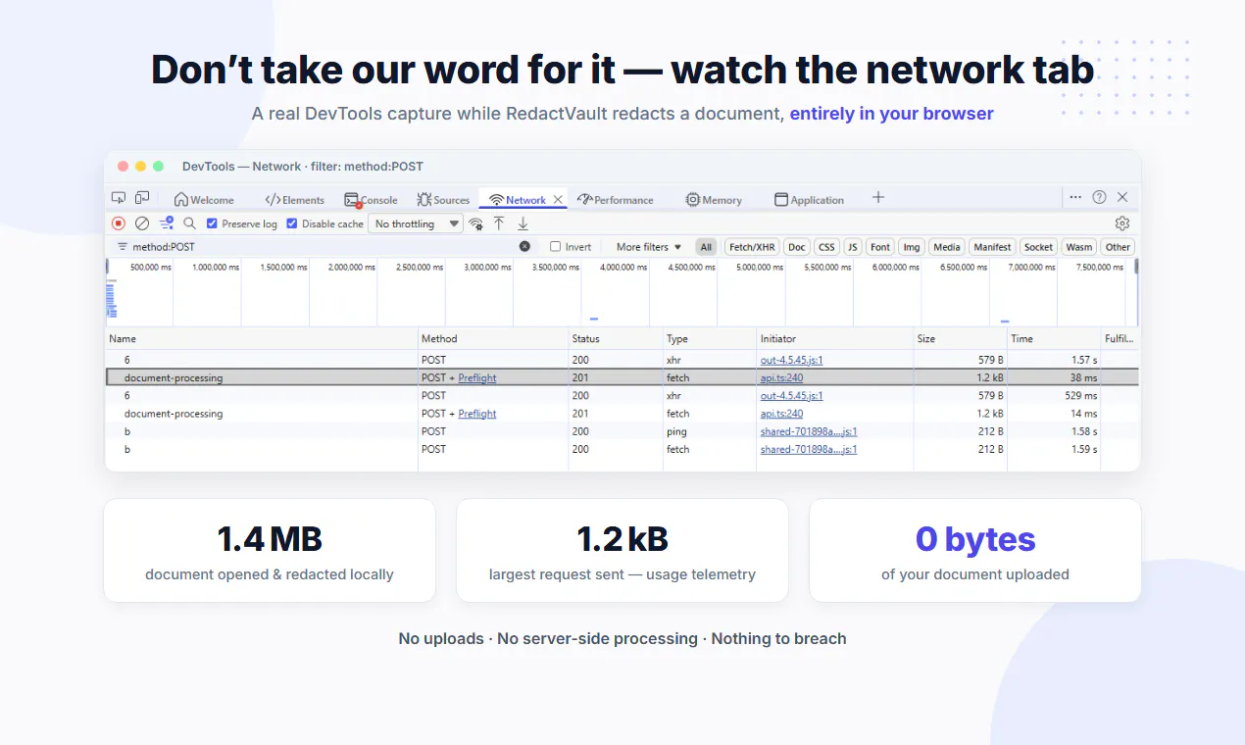This screenshot has width=1245, height=745.
Task: Filter by JS requests
Action: tap(853, 247)
